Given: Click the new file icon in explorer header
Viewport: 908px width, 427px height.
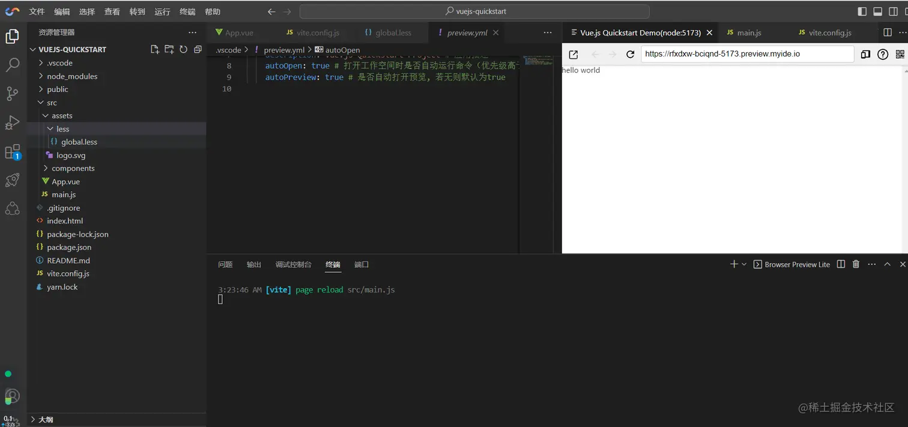Looking at the screenshot, I should [x=155, y=49].
